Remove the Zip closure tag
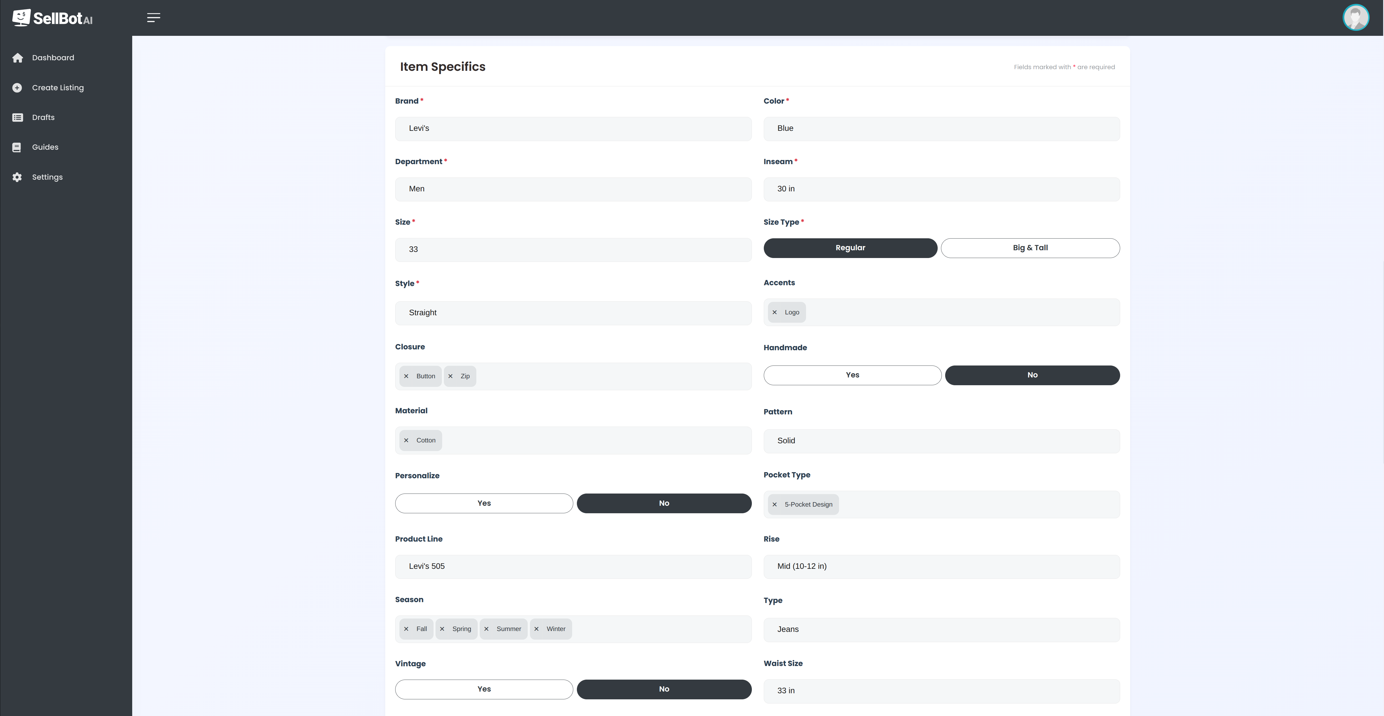 click(x=450, y=377)
